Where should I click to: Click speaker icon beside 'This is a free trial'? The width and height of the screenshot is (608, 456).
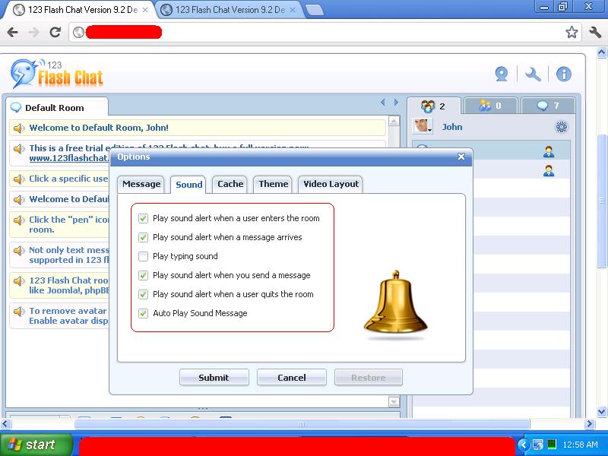click(x=18, y=148)
